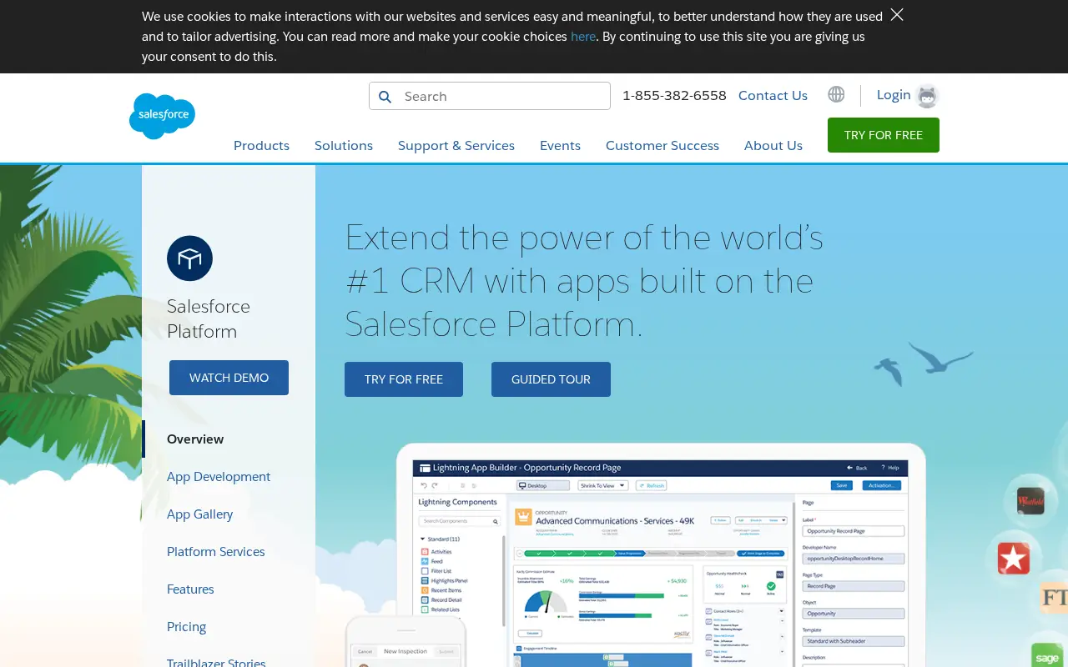The image size is (1068, 667).
Task: Open the globe language selector
Action: (836, 94)
